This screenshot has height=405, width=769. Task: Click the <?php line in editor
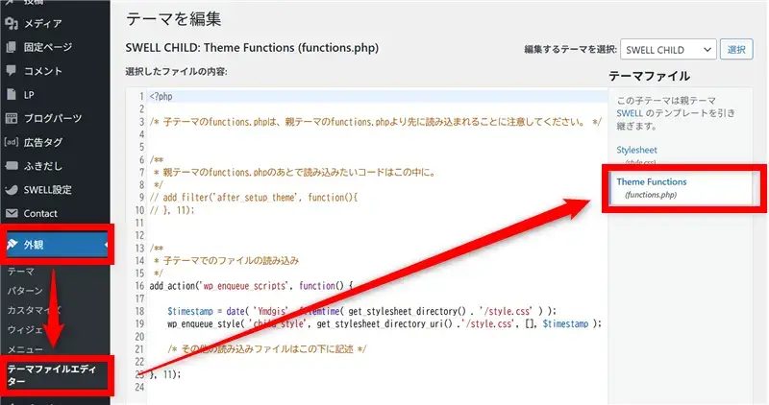[x=161, y=96]
